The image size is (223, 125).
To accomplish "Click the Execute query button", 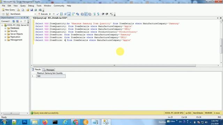I will click(x=43, y=14).
